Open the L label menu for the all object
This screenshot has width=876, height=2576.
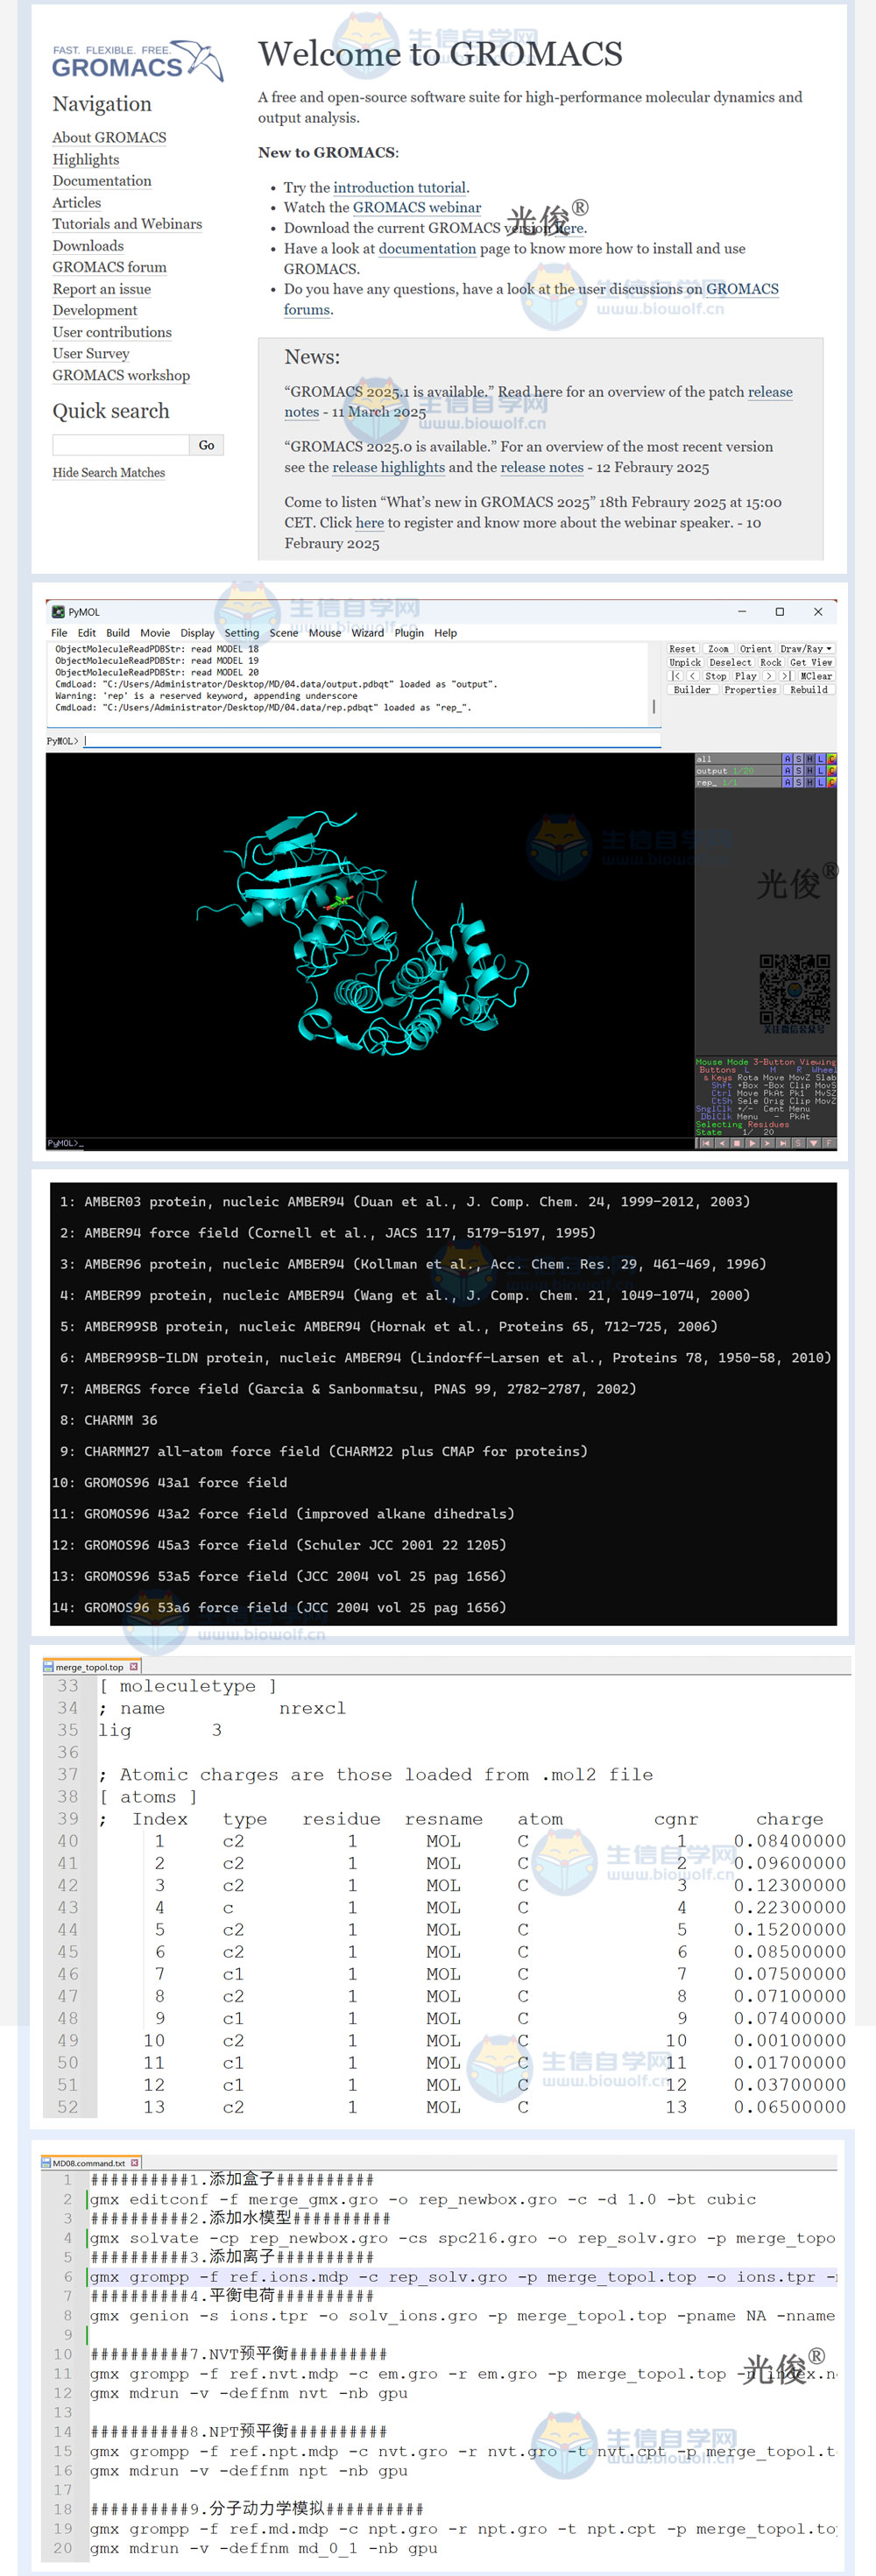point(820,759)
